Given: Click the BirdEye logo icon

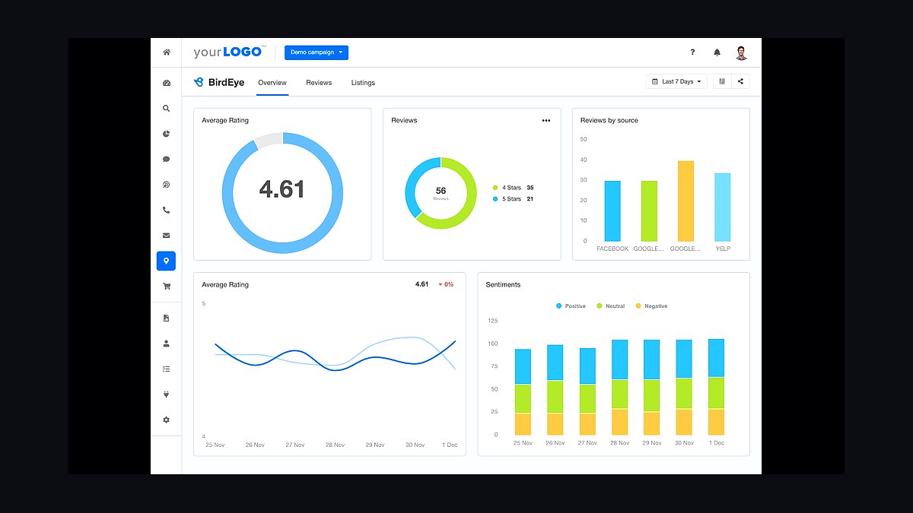Looking at the screenshot, I should tap(199, 82).
